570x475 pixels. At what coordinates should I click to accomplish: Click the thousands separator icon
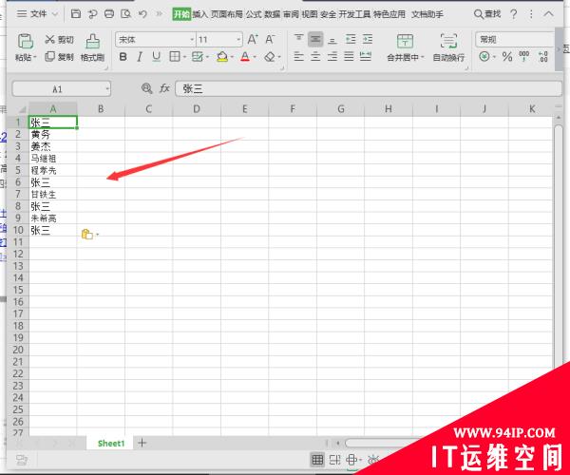pyautogui.click(x=523, y=56)
